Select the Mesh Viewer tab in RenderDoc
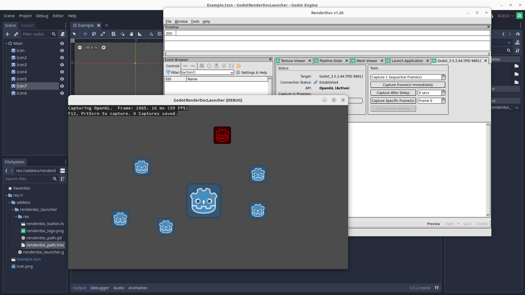Viewport: 525px width, 295px height. coord(366,61)
